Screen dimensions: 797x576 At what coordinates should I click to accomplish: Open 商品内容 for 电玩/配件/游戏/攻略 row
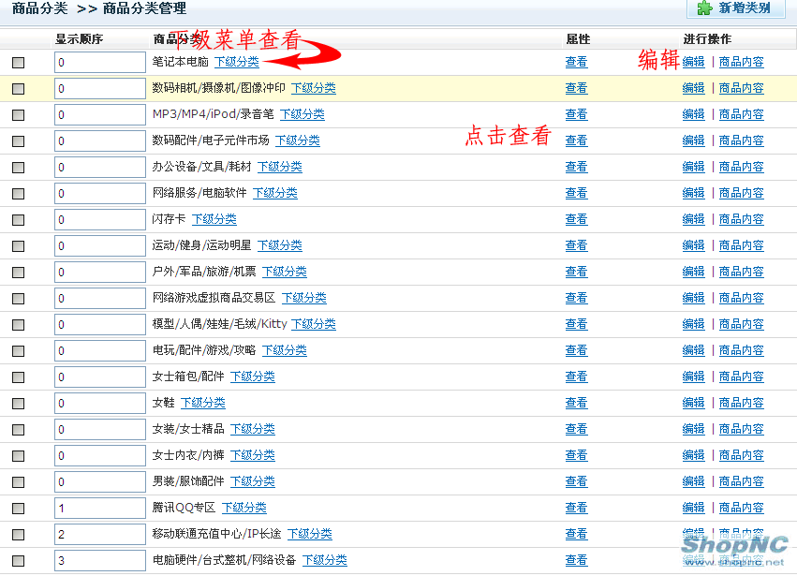[x=742, y=350]
